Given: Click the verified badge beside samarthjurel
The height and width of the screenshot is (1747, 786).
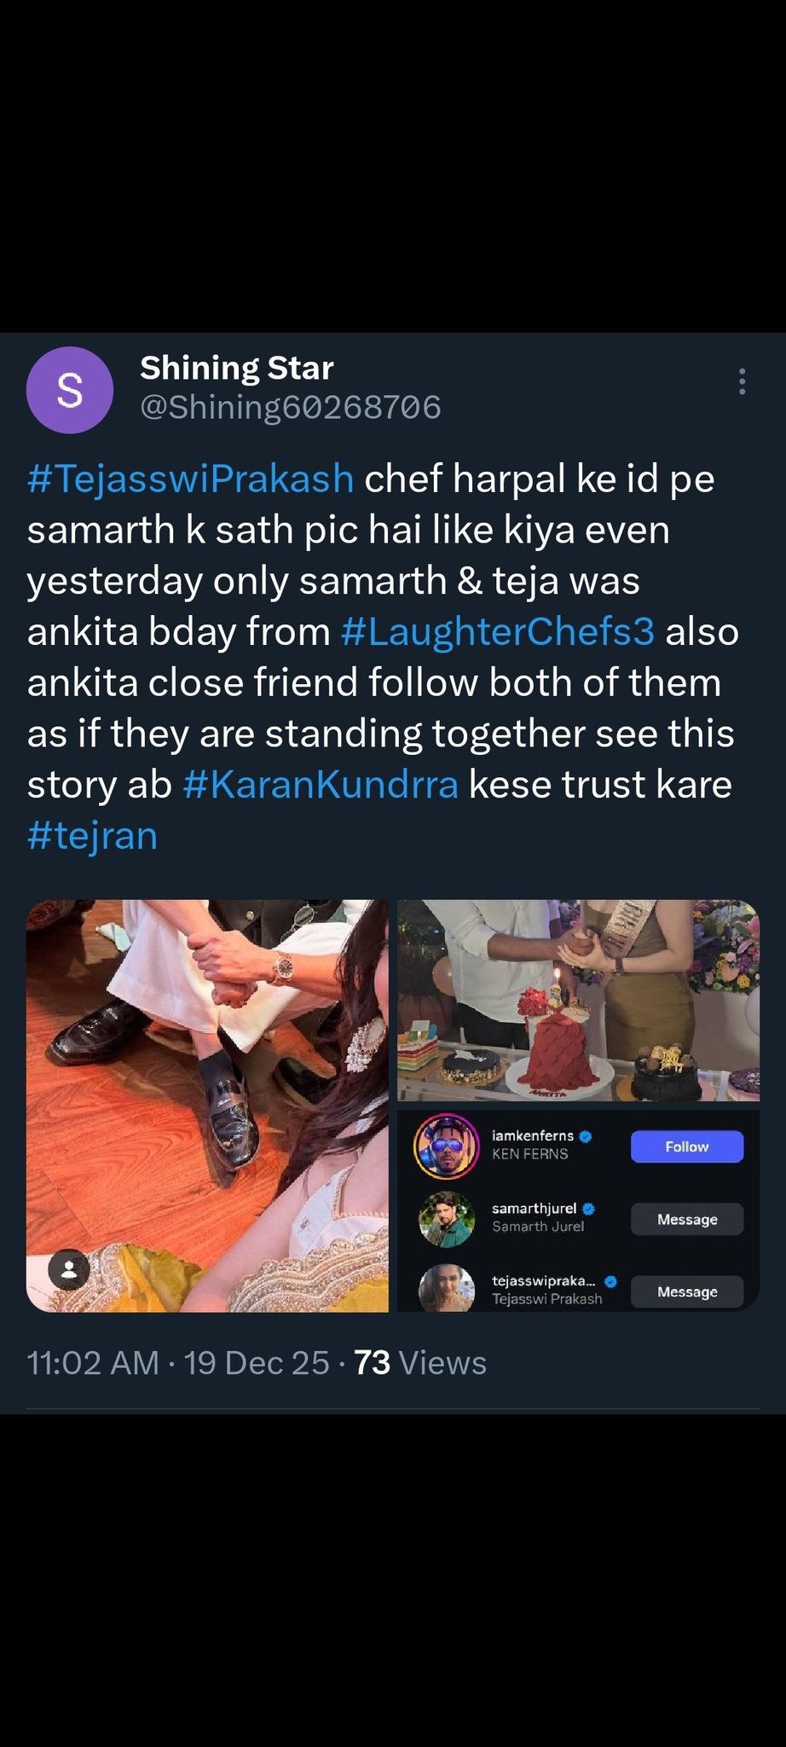Looking at the screenshot, I should [x=589, y=1209].
